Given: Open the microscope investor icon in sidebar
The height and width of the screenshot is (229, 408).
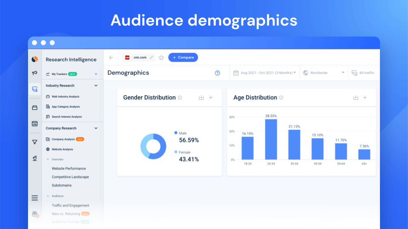Looking at the screenshot, I should pyautogui.click(x=34, y=158).
